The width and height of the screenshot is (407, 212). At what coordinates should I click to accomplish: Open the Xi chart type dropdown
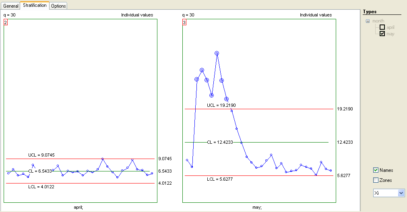click(x=401, y=193)
